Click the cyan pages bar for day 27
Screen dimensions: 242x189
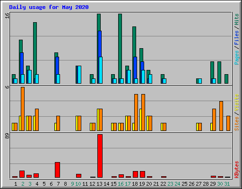pyautogui.click(x=200, y=81)
